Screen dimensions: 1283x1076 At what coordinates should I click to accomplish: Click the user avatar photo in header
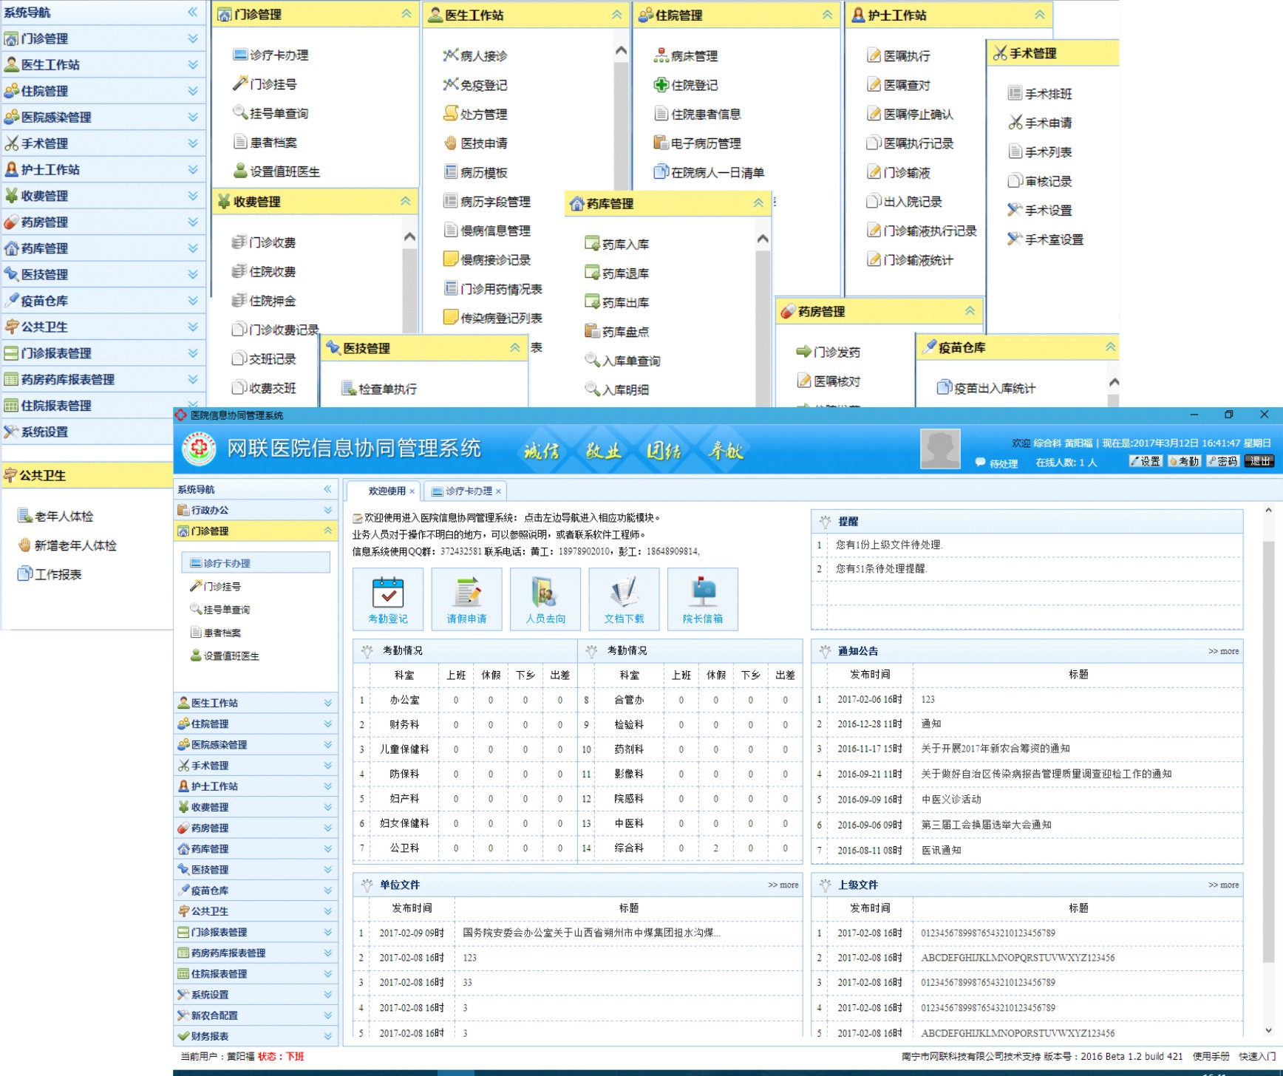pyautogui.click(x=939, y=449)
